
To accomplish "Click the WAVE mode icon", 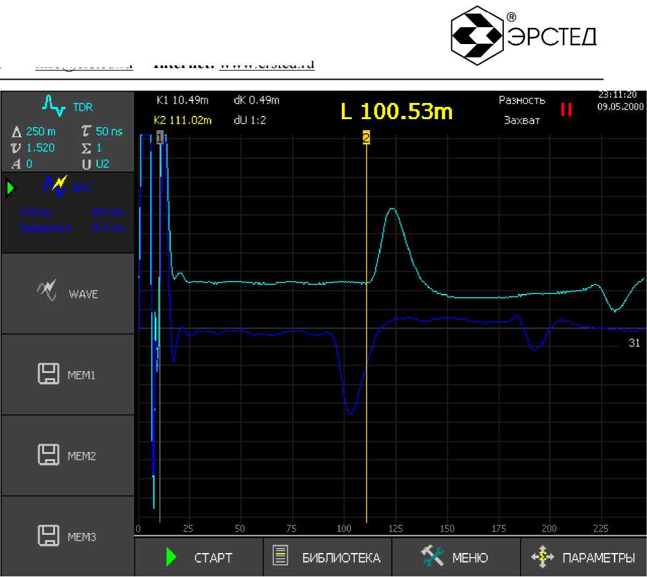I will click(47, 291).
